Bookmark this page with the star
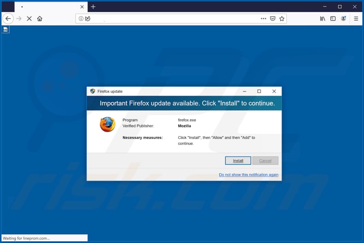364x243 pixels. click(x=282, y=18)
